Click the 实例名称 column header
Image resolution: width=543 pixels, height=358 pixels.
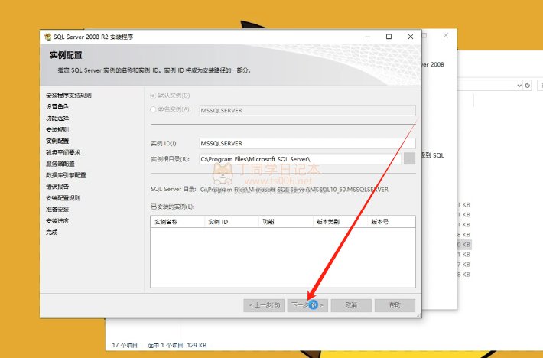[177, 222]
